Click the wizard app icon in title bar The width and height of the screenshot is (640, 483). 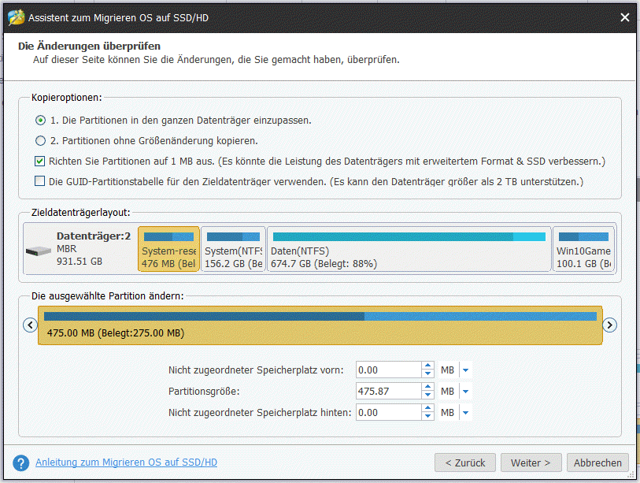[x=13, y=17]
